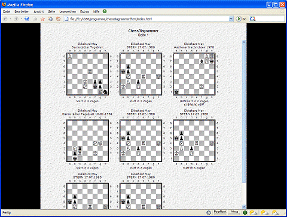This screenshot has width=287, height=217.
Task: Click the file URL address field
Action: [x=148, y=19]
